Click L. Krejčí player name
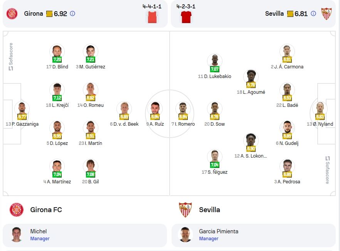Viewport: 340px width, 251px height. (x=60, y=105)
